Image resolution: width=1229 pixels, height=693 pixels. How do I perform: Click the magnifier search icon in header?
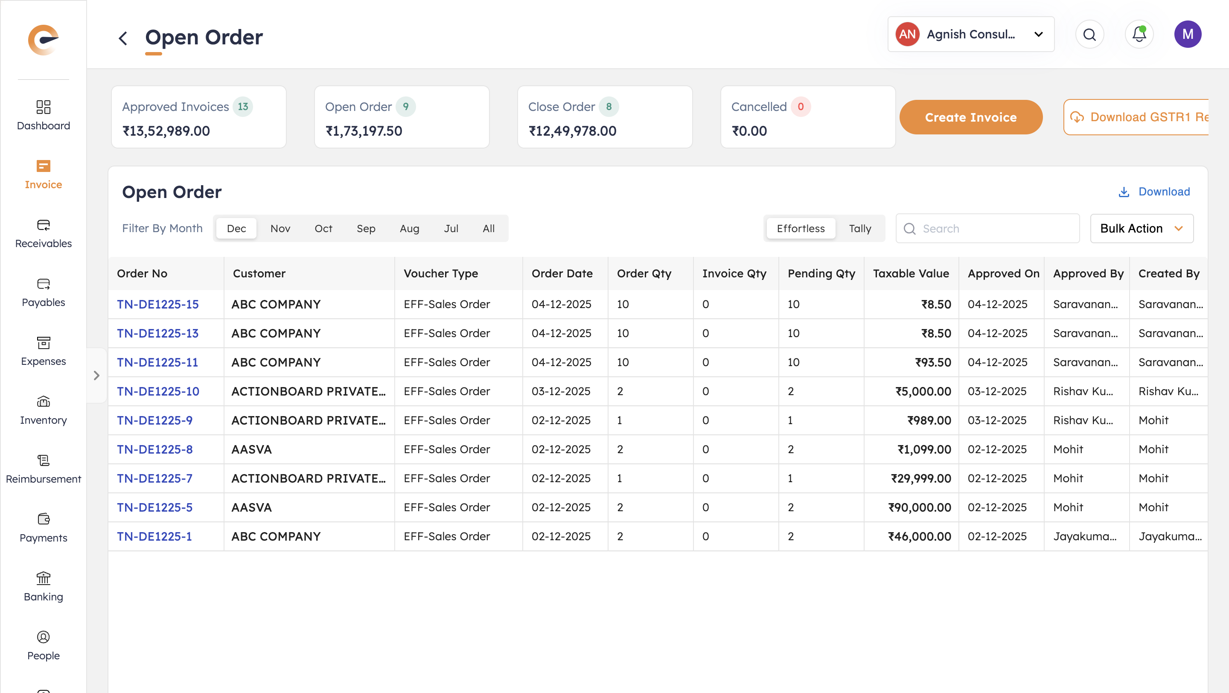coord(1089,34)
